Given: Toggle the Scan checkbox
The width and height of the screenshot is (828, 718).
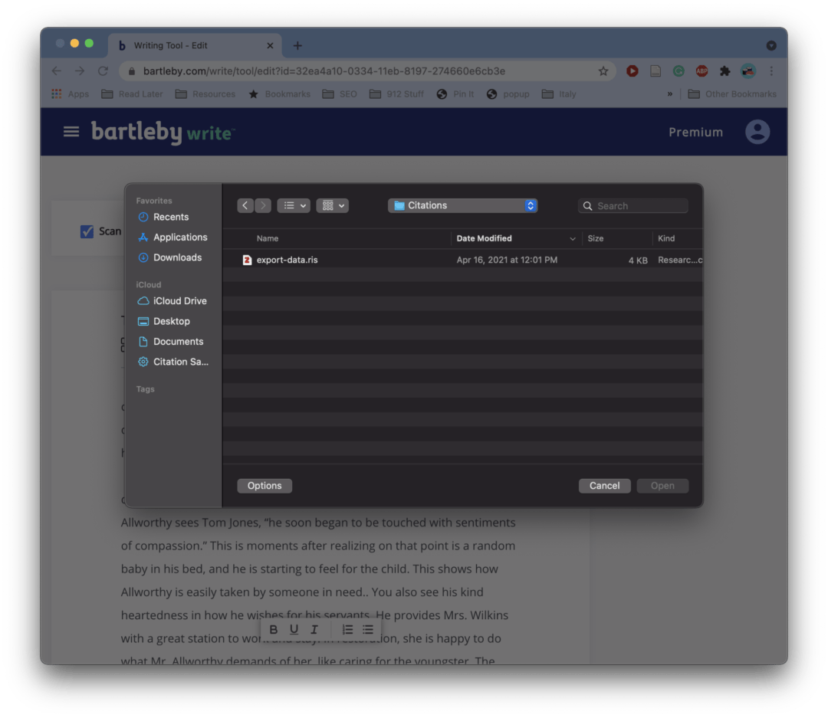Looking at the screenshot, I should click(x=87, y=231).
